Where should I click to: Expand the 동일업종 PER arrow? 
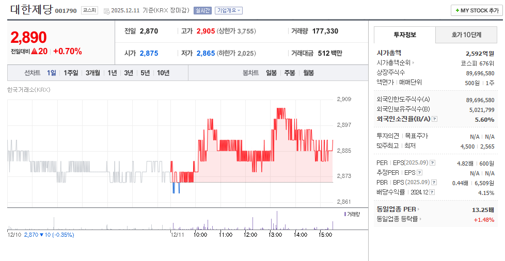coord(418,209)
